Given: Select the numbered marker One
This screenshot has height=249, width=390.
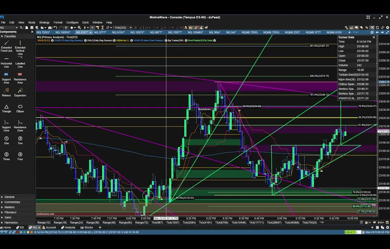Looking at the screenshot, I should (x=6, y=140).
